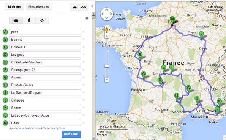The image size is (226, 140).
Task: Select the car driving mode icon
Action: tap(16, 20)
